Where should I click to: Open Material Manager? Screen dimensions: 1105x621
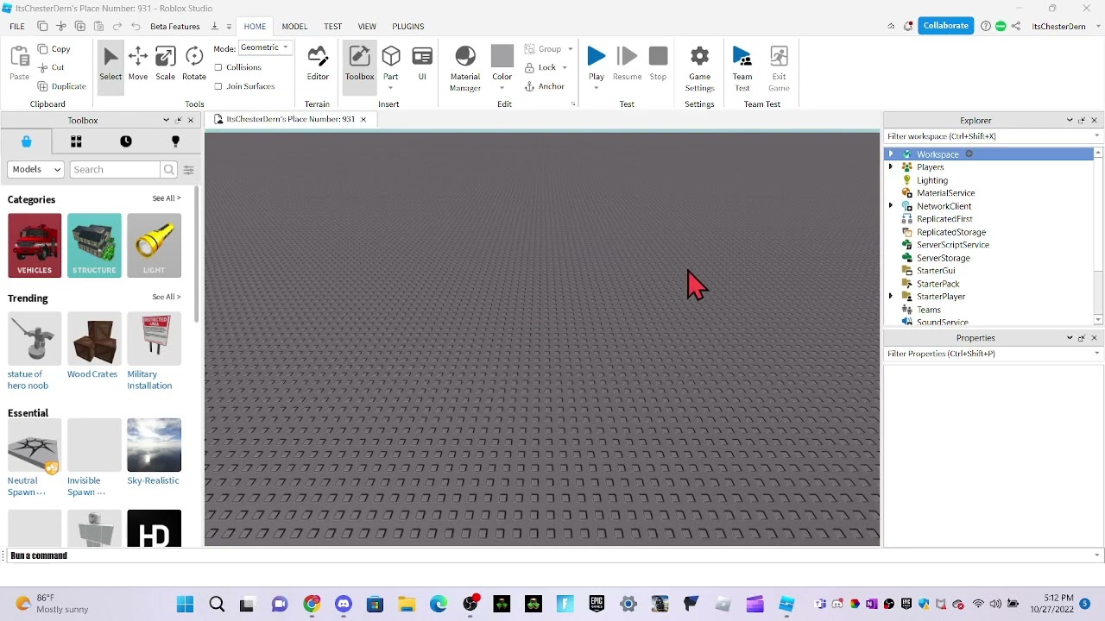pyautogui.click(x=465, y=69)
